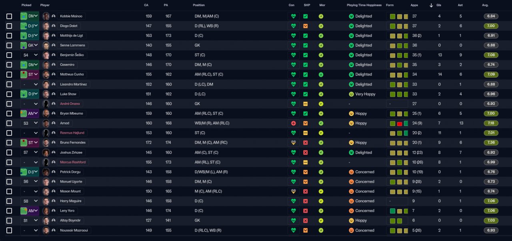This screenshot has height=241, width=512.
Task: Select Benjamin Šeško's row checkbox
Action: click(9, 55)
